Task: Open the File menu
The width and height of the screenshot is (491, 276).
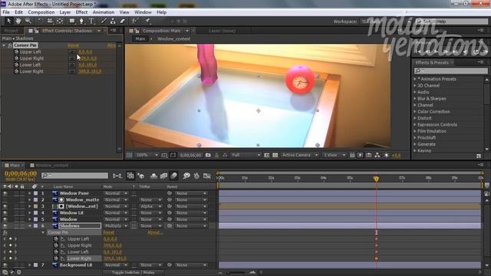Action: 6,12
